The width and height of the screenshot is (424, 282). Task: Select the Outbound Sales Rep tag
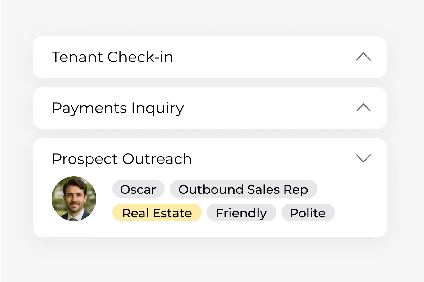243,189
